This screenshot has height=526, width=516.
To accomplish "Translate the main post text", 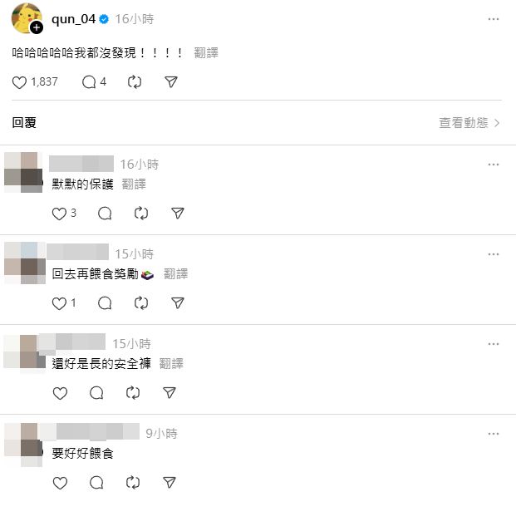I will tap(206, 53).
